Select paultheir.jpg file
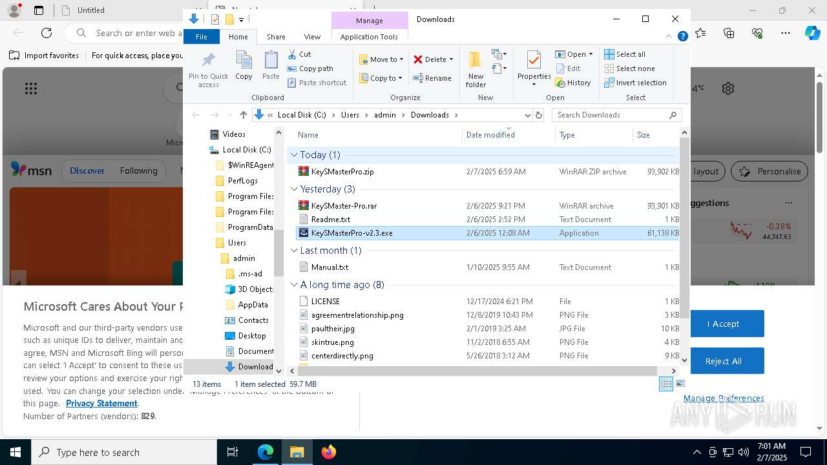The width and height of the screenshot is (827, 465). click(x=333, y=329)
